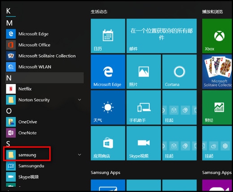Open the Microsoft Edge tile
The width and height of the screenshot is (233, 192).
(x=108, y=72)
